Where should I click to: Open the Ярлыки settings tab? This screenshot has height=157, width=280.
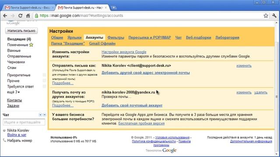(x=74, y=38)
